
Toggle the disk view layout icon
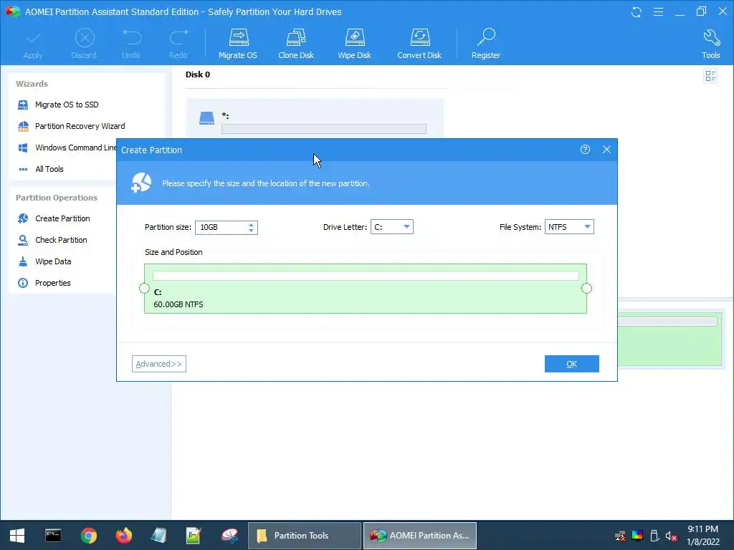coord(710,76)
